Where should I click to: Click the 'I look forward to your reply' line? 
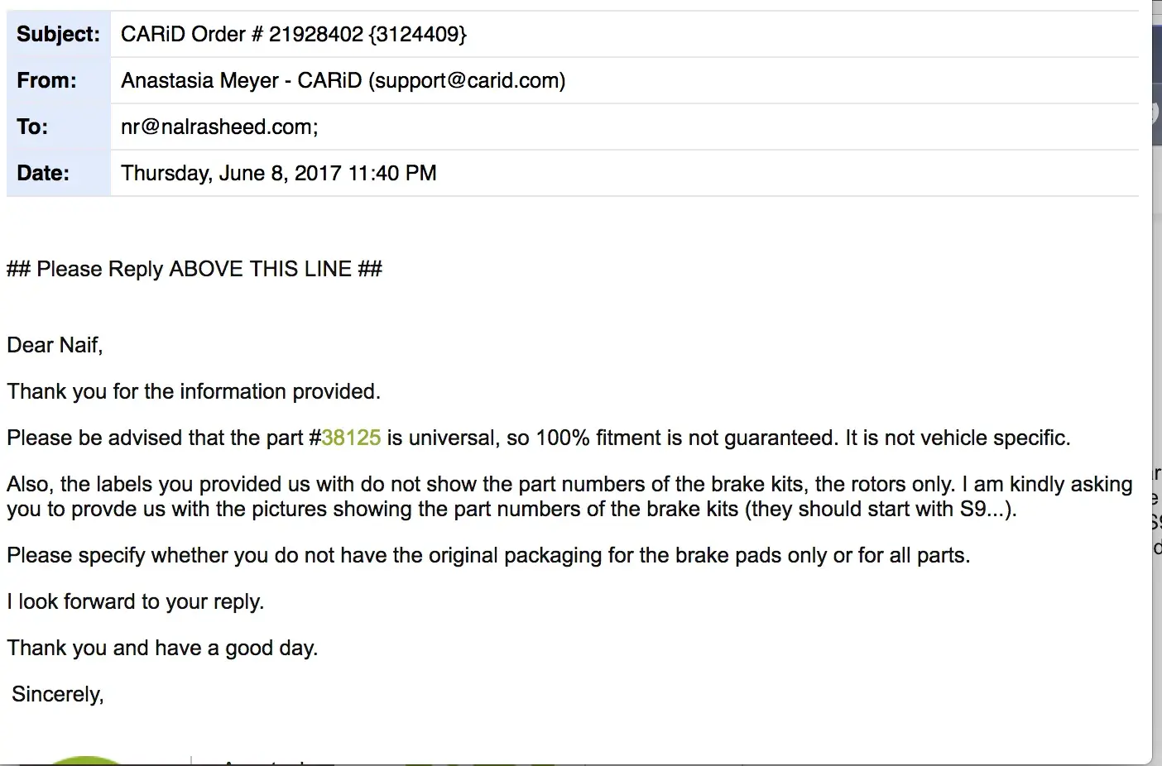136,601
